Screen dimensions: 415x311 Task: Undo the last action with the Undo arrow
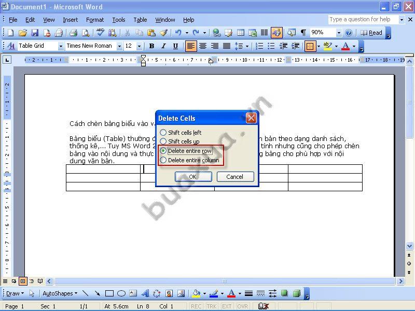178,33
